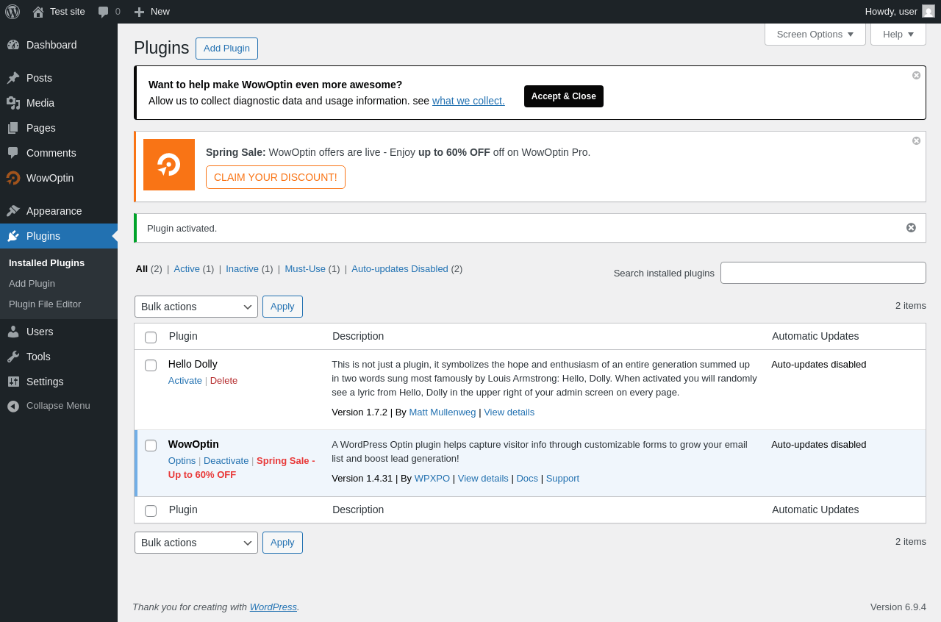This screenshot has width=941, height=622.
Task: Expand the Help tab
Action: pyautogui.click(x=898, y=34)
